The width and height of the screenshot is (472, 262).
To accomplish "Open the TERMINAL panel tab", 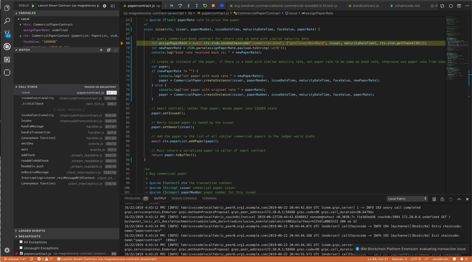I will (209, 198).
